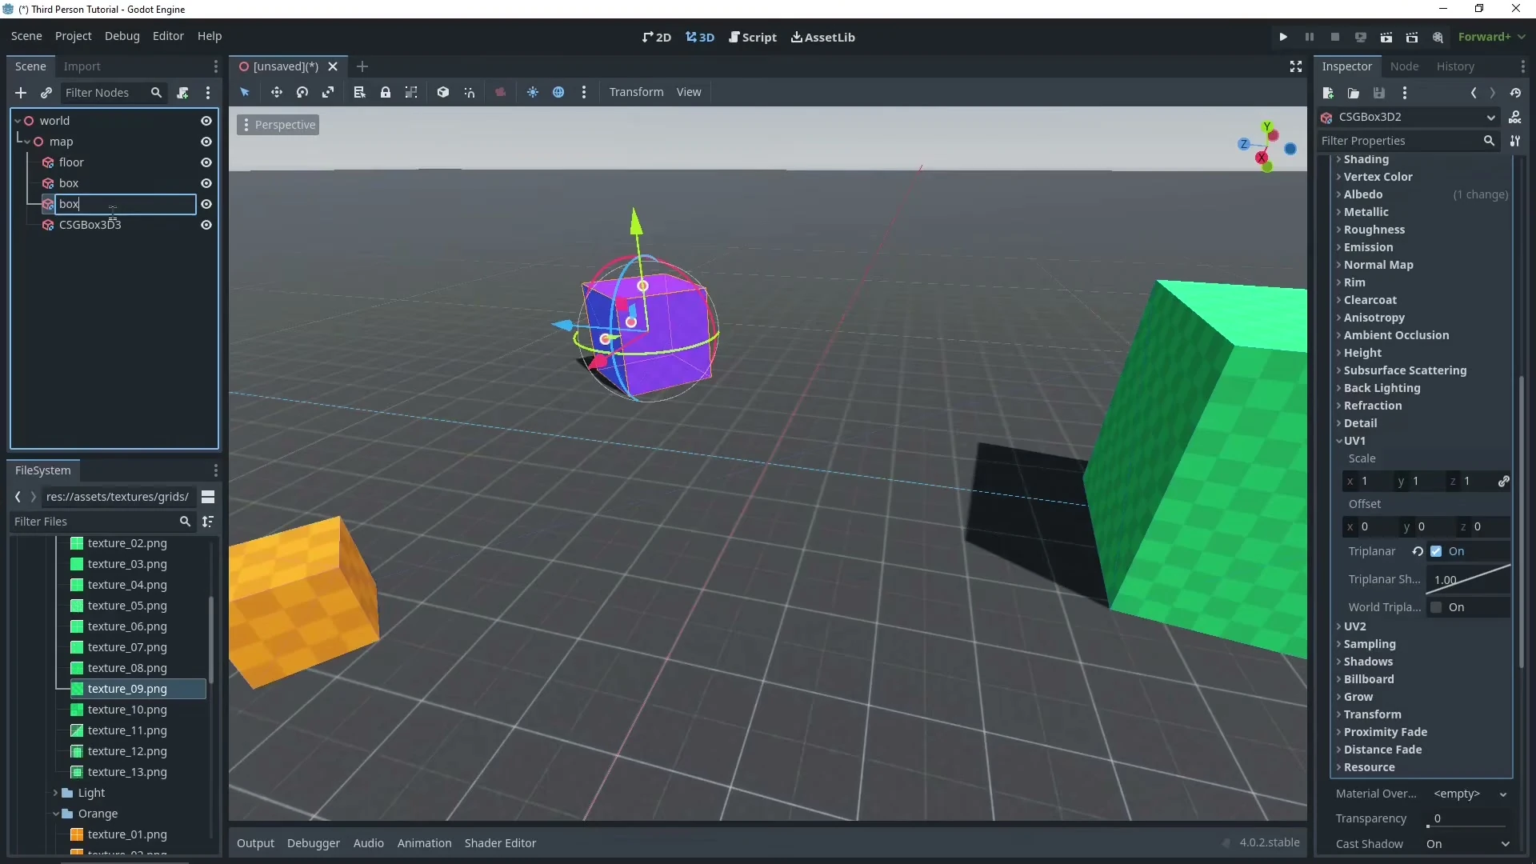Viewport: 1536px width, 864px height.
Task: Collapse the UV1 section
Action: pyautogui.click(x=1354, y=441)
